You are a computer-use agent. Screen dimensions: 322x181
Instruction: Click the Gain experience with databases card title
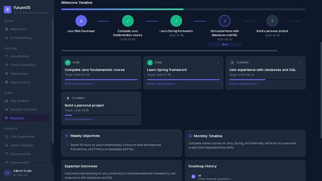[262, 70]
